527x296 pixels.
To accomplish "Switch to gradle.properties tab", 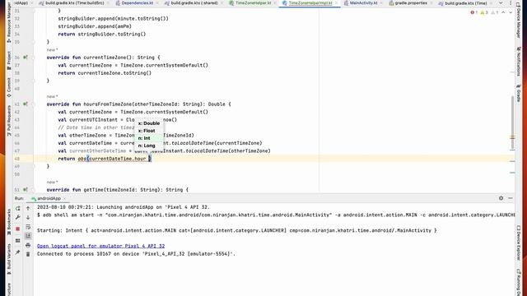I will [411, 3].
